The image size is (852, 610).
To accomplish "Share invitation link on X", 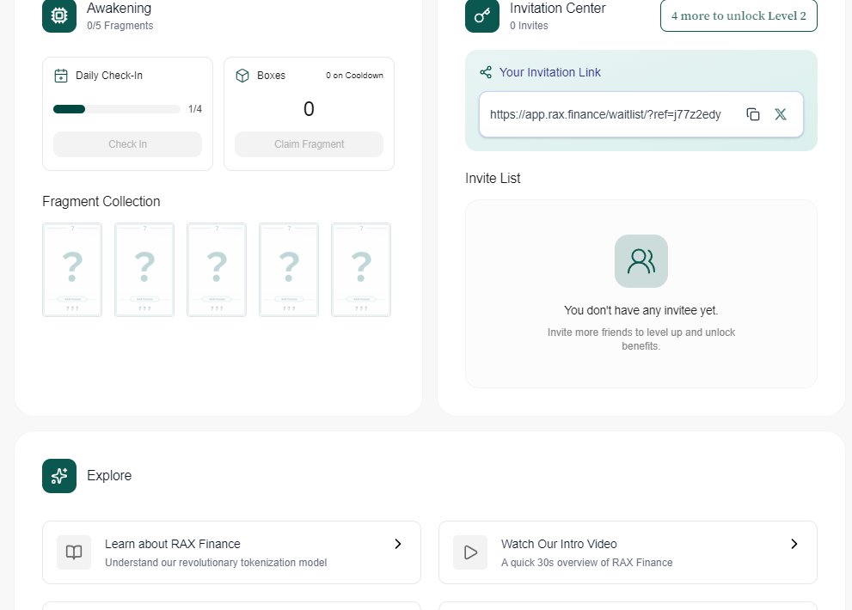I will [781, 114].
